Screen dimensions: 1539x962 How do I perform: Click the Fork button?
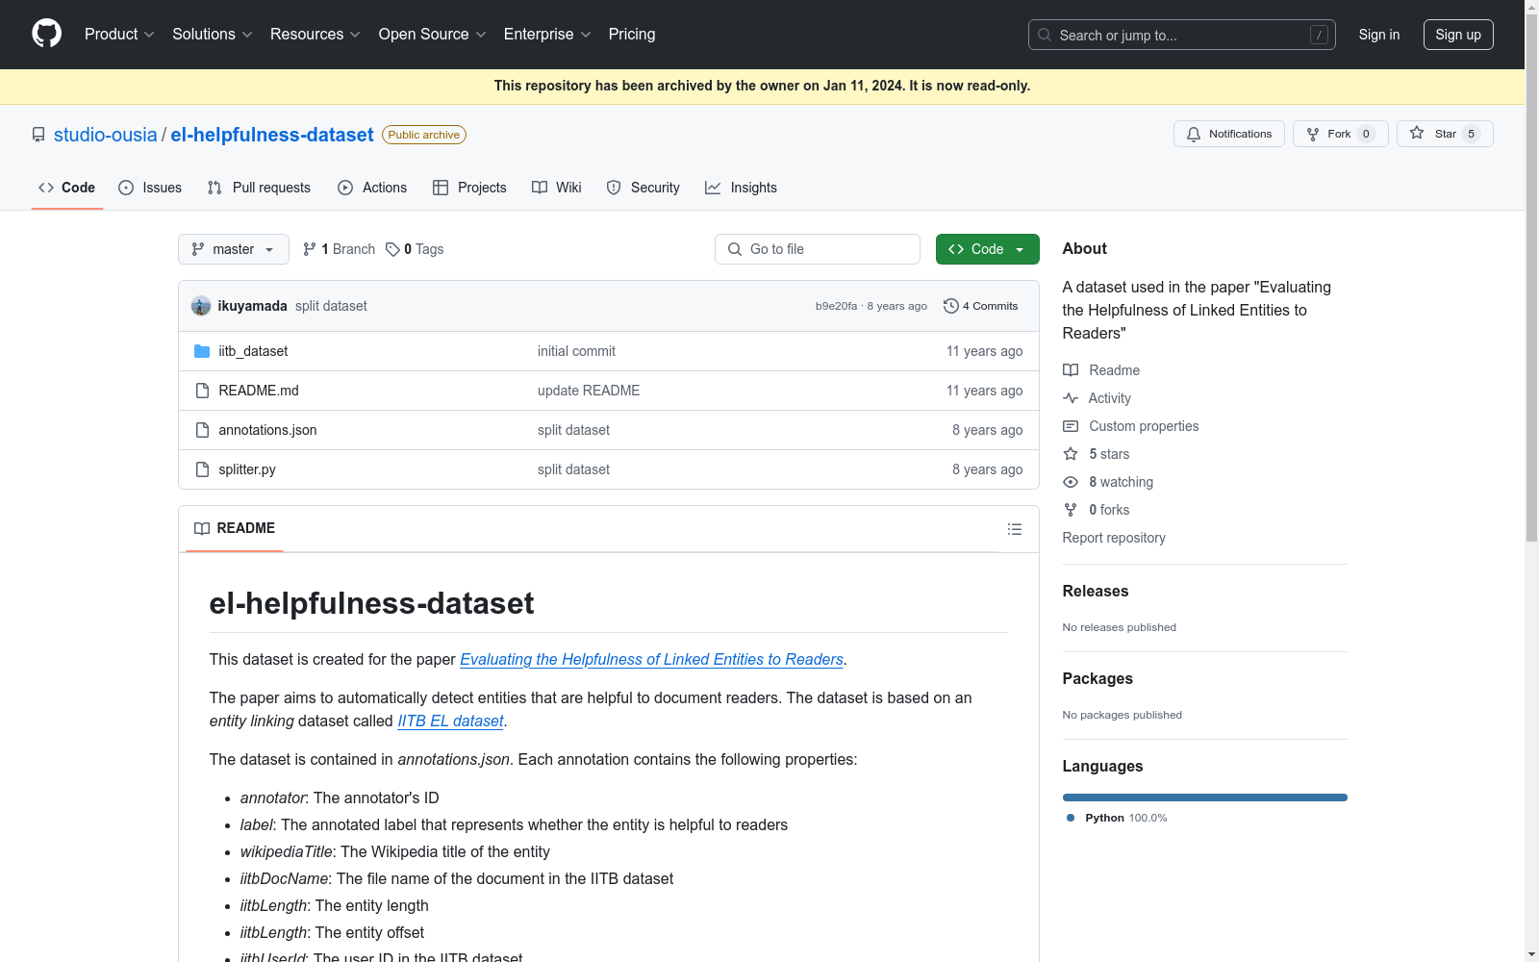[x=1341, y=134]
